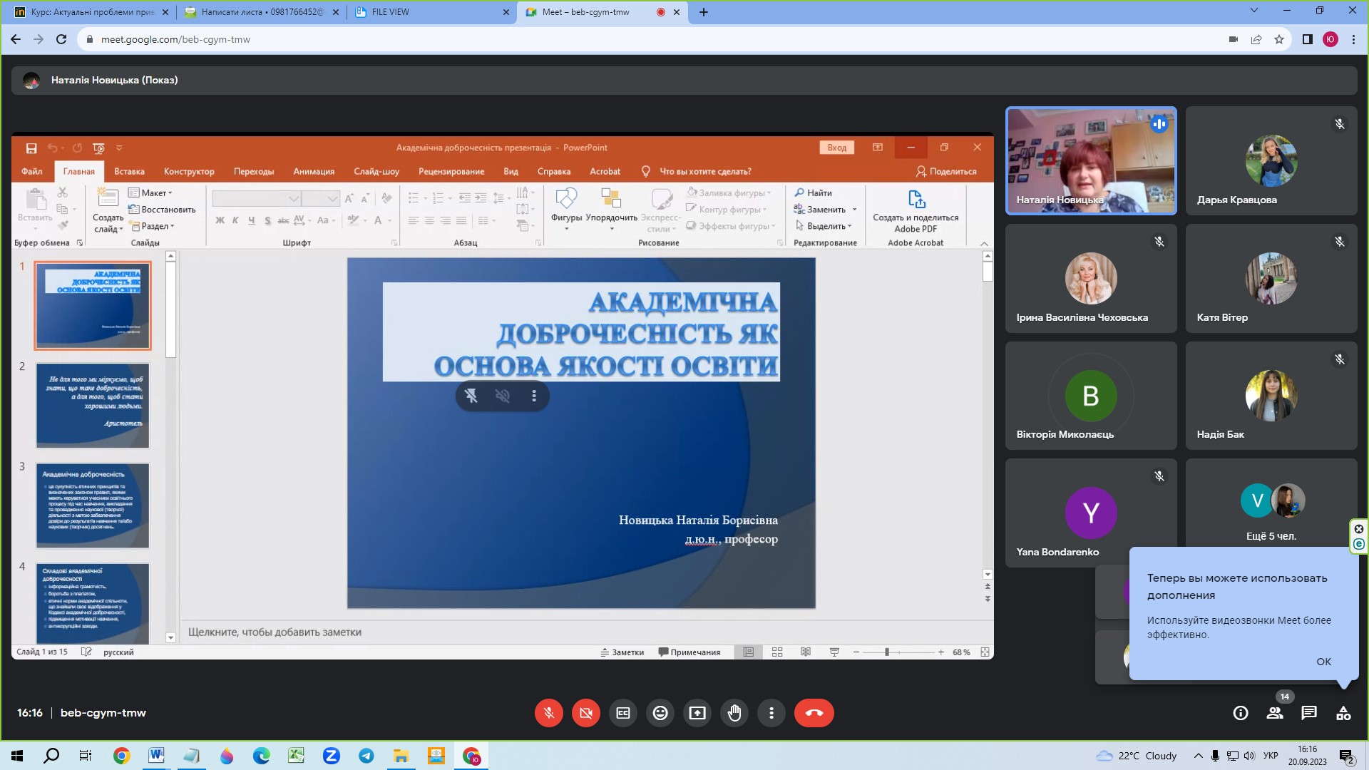
Task: Collapse the PowerPoint ribbon arrow
Action: tap(984, 243)
